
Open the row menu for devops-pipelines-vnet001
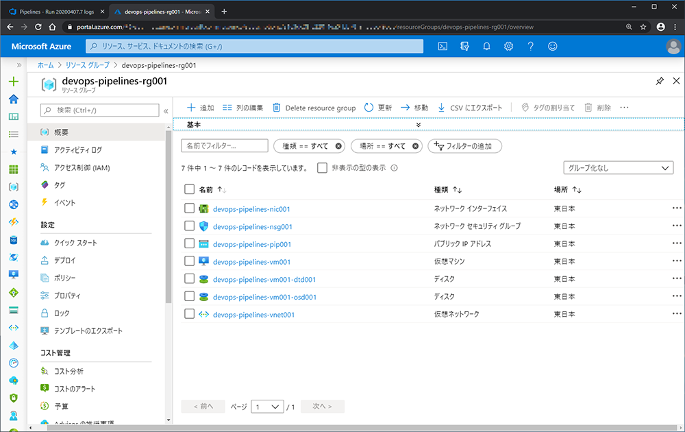coord(677,313)
